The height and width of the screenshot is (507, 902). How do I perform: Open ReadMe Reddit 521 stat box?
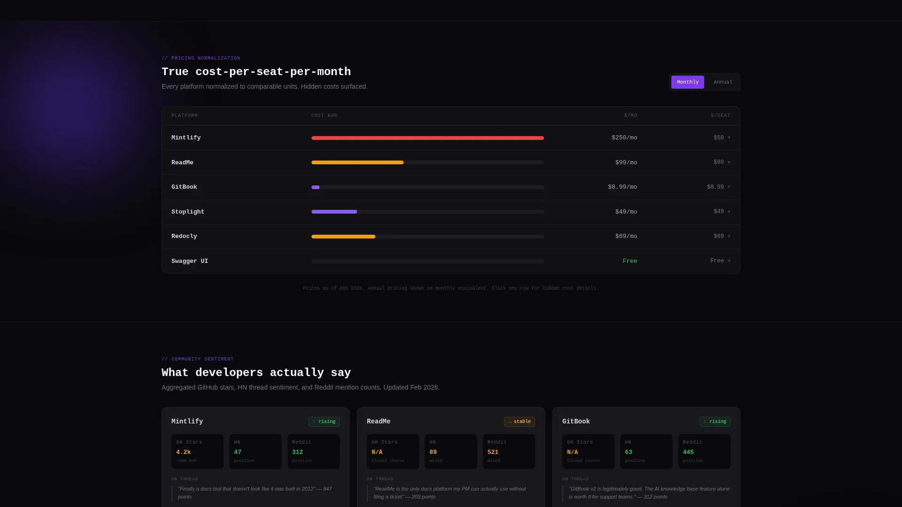point(509,452)
